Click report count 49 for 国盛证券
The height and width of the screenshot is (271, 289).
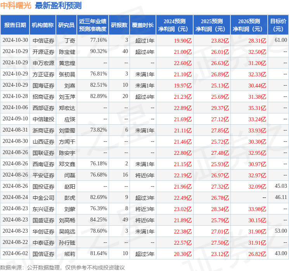coord(125,220)
